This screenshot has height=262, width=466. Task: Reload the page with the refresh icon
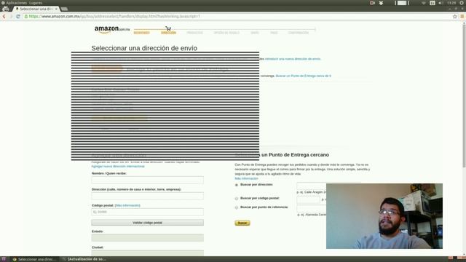(17, 16)
